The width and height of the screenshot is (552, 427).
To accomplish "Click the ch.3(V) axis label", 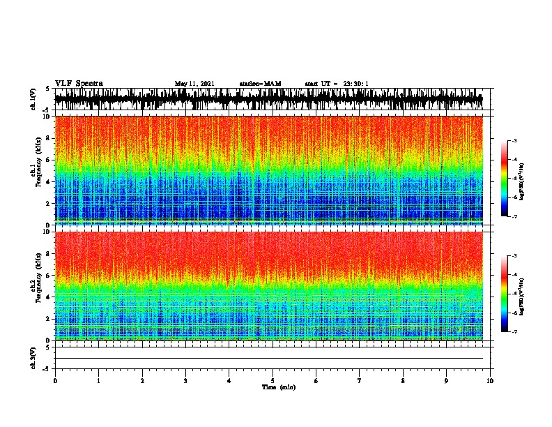I will point(33,358).
